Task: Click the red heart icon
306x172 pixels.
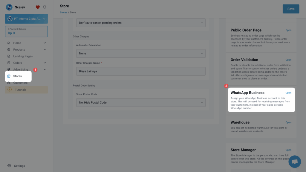Action: coord(38,7)
